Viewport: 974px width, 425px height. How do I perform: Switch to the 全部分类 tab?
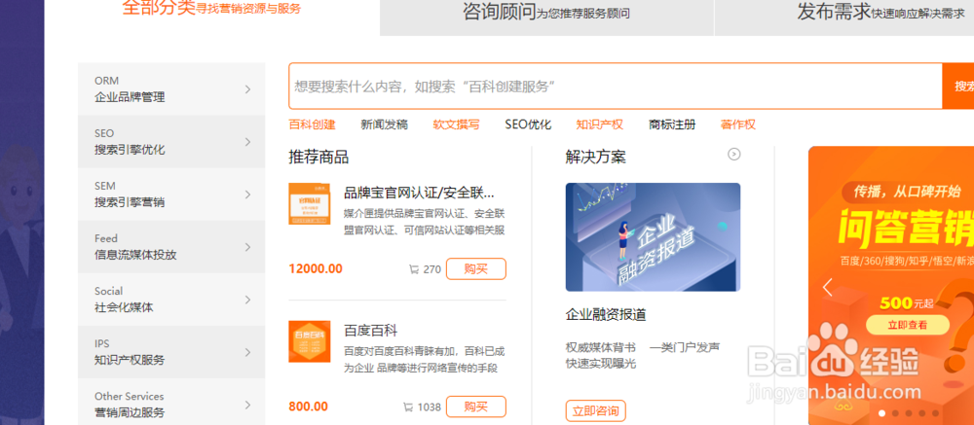coord(211,9)
